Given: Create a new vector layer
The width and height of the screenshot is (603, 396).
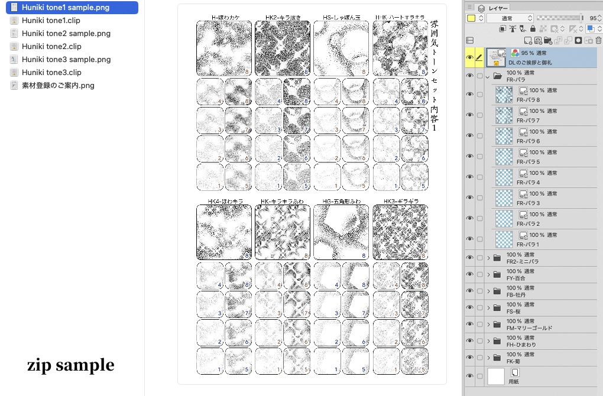Looking at the screenshot, I should pos(538,40).
